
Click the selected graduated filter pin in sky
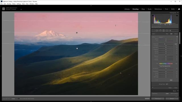(77, 33)
